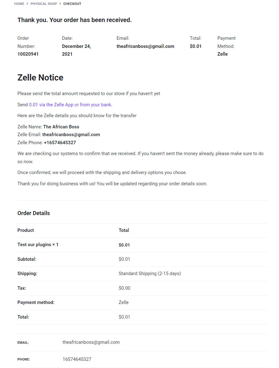Image resolution: width=279 pixels, height=368 pixels.
Task: Select order number 10020941
Action: point(28,54)
